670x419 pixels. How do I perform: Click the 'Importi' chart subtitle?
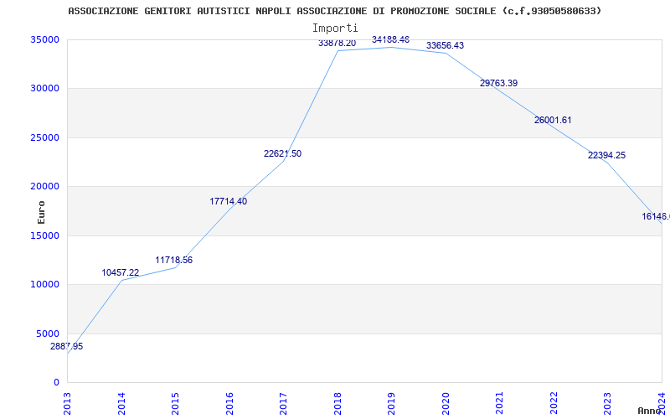(x=335, y=28)
